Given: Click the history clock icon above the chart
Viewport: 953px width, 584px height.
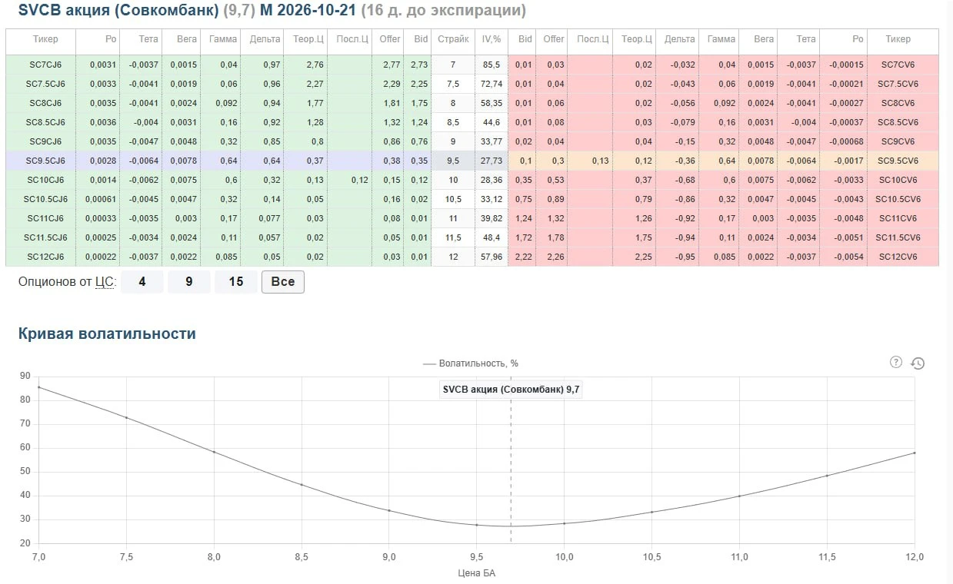Looking at the screenshot, I should [917, 363].
